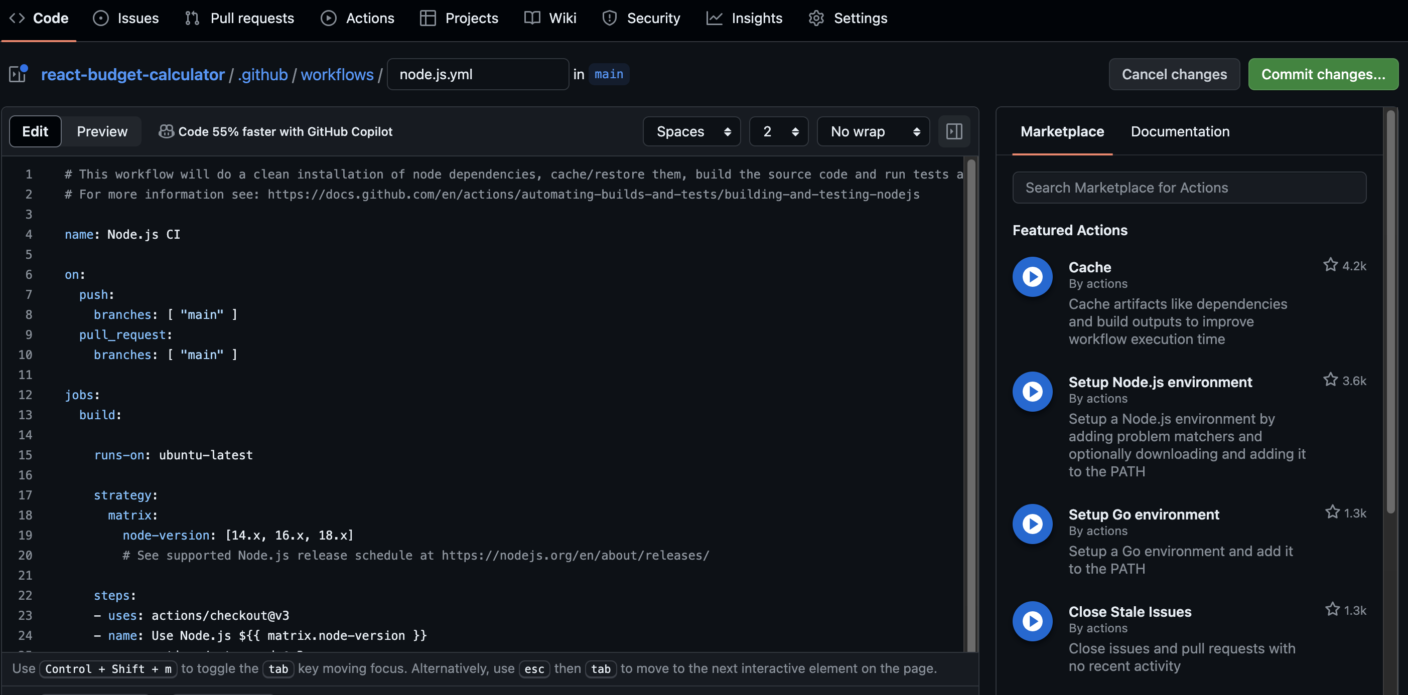Switch to Projects tab
The width and height of the screenshot is (1408, 695).
pyautogui.click(x=459, y=18)
